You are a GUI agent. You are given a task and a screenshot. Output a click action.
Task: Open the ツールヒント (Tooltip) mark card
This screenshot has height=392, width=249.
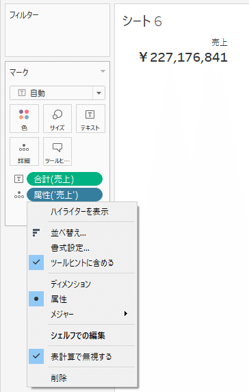pos(57,151)
